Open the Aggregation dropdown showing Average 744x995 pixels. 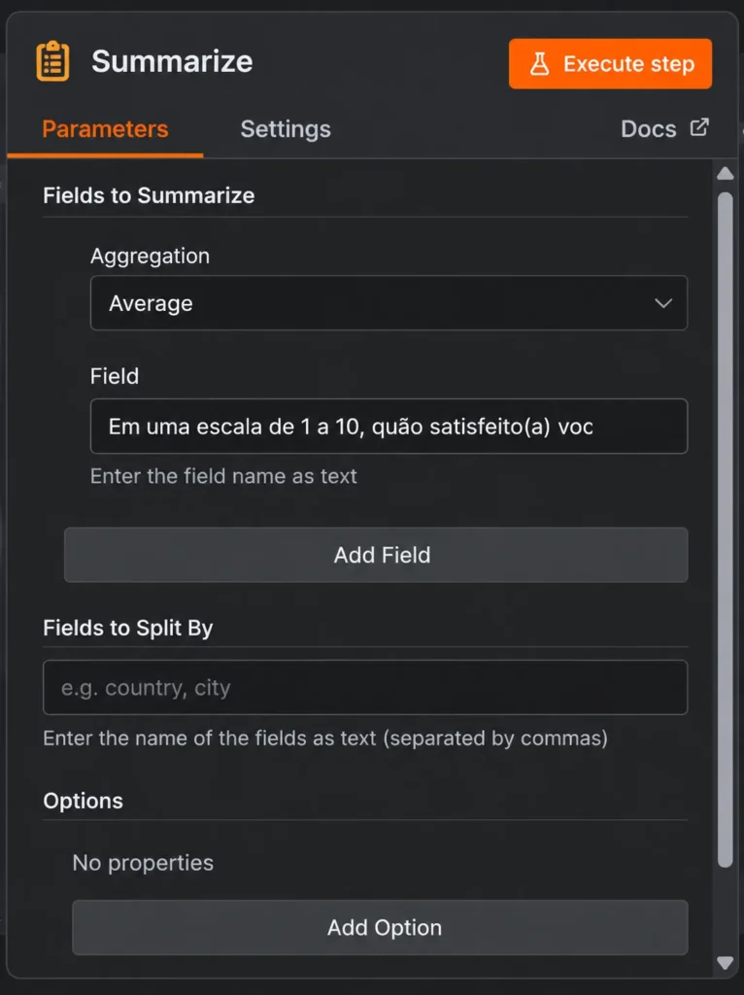coord(389,303)
